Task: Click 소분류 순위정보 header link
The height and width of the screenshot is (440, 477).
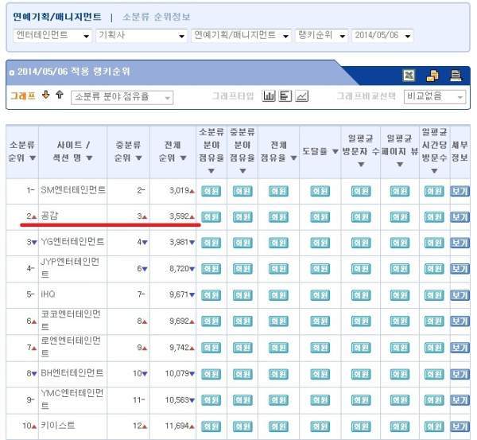Action: (157, 17)
